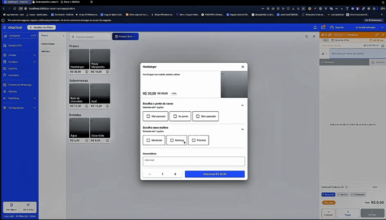This screenshot has width=386, height=220.
Task: Close the Hambúrguer dialog
Action: tap(243, 67)
